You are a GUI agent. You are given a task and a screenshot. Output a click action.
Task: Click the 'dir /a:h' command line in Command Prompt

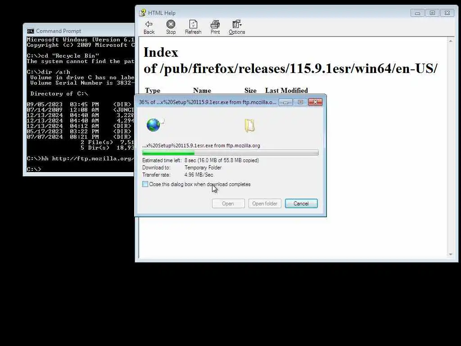click(x=48, y=72)
